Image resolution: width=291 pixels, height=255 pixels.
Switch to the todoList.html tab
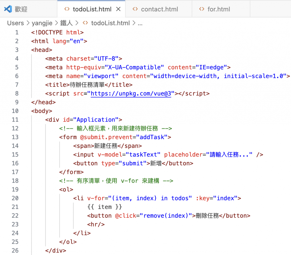coord(91,9)
